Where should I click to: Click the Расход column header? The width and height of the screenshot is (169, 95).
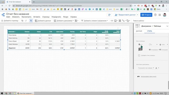pyautogui.click(x=72, y=32)
